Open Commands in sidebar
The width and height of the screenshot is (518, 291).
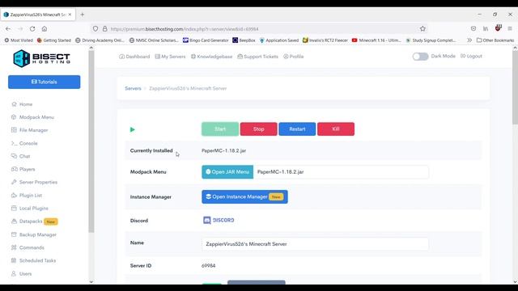pos(28,247)
